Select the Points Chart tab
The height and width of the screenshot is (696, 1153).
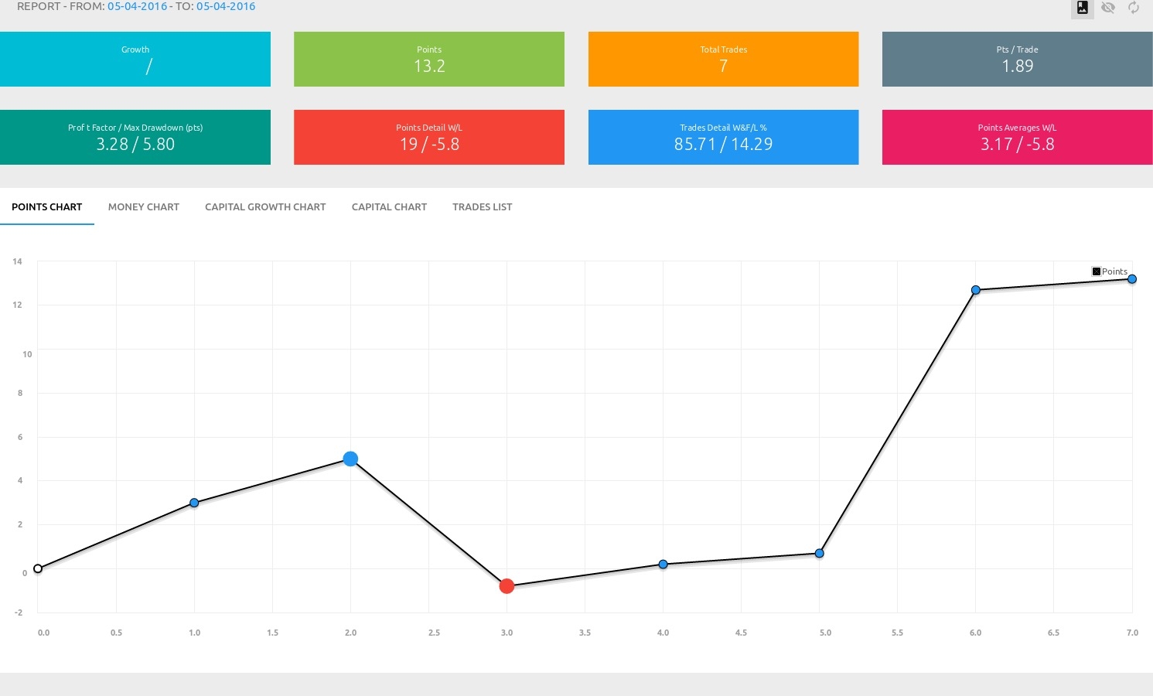pyautogui.click(x=47, y=207)
